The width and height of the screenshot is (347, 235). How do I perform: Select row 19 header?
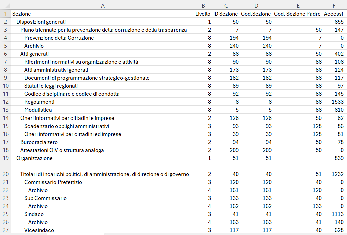pos(5,158)
